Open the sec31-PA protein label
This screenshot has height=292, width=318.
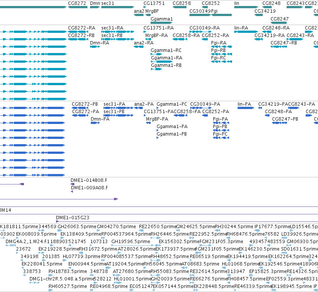(x=114, y=104)
